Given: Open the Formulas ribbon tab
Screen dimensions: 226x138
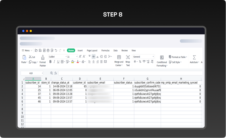Looking at the screenshot, I should (105, 50).
